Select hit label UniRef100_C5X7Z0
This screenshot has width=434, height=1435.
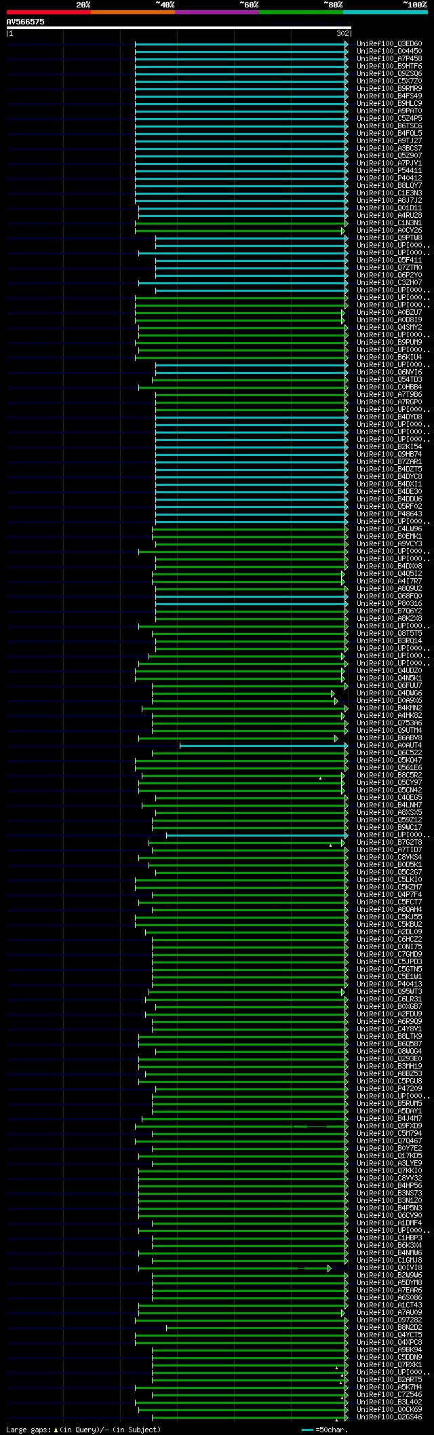click(x=389, y=81)
